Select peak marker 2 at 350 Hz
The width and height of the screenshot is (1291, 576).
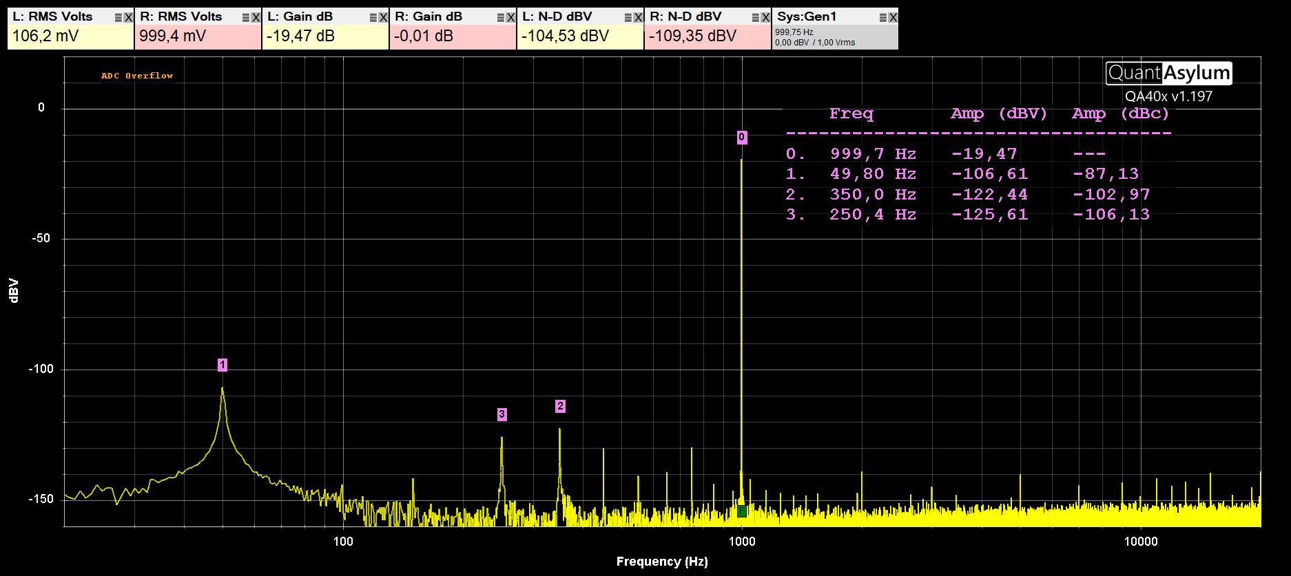point(560,407)
